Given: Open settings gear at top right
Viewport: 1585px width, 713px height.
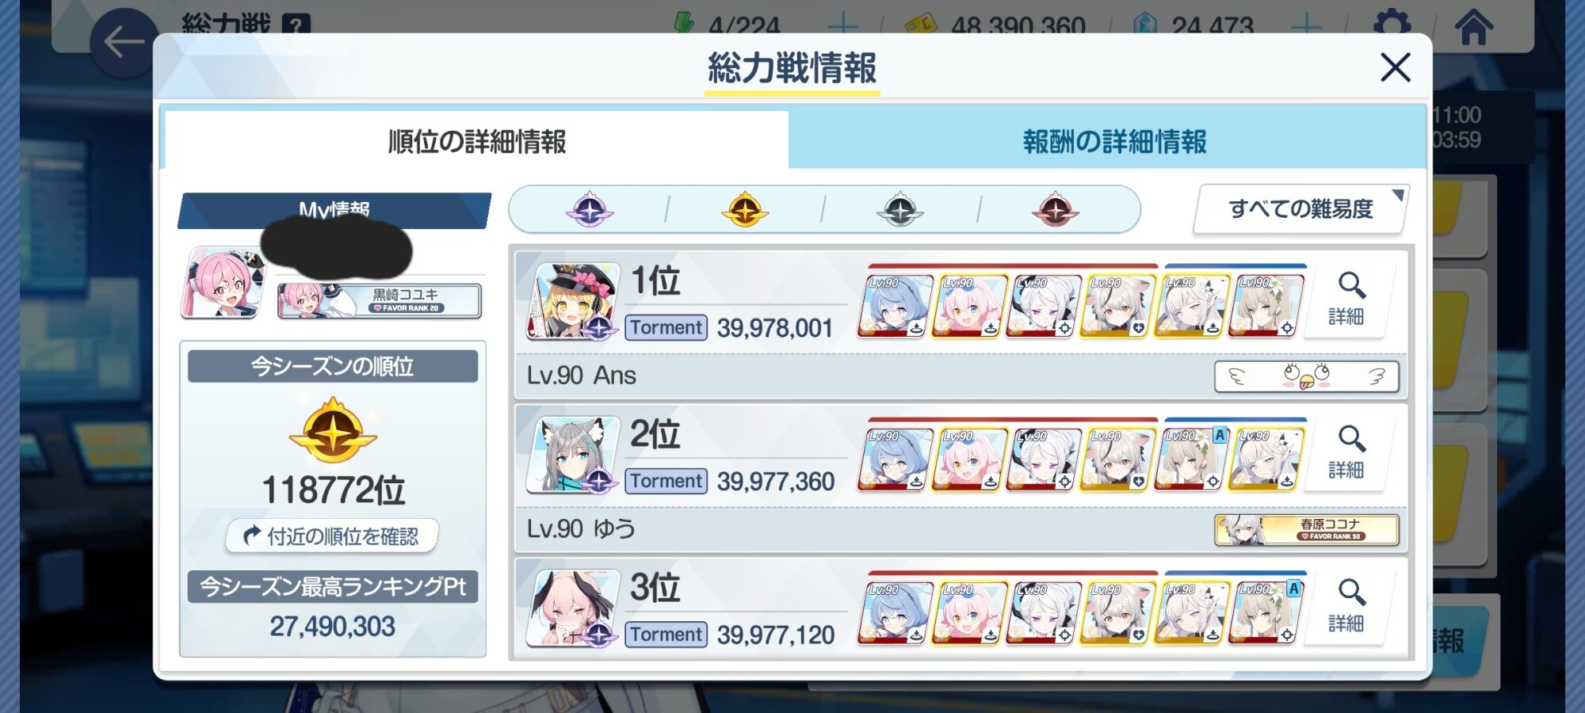Looking at the screenshot, I should click(x=1392, y=24).
